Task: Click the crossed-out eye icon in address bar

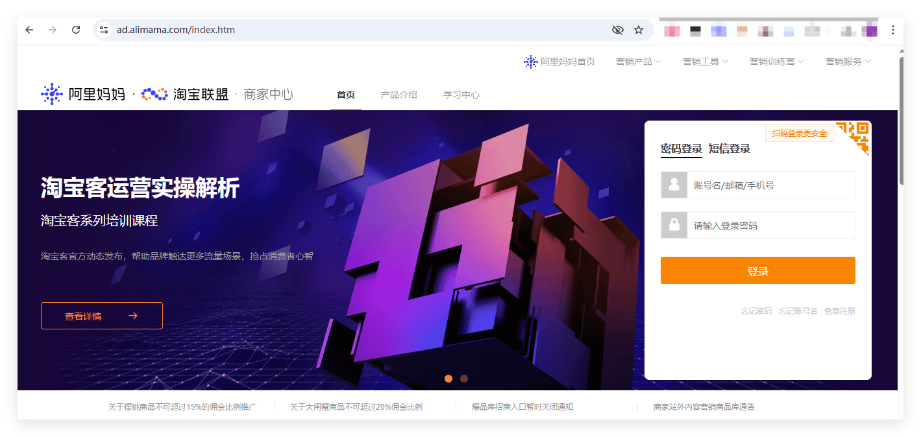Action: pos(618,30)
